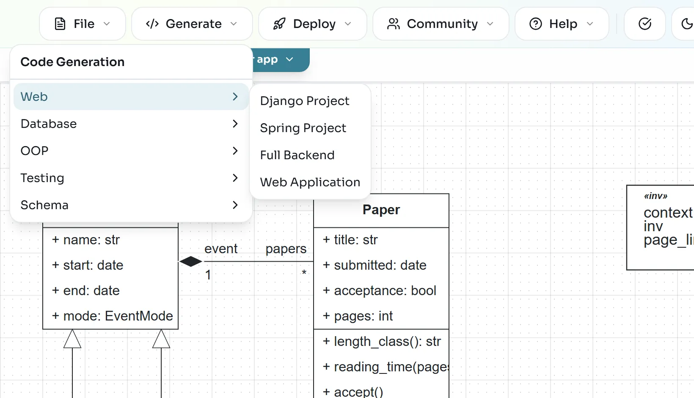This screenshot has height=398, width=694.
Task: Click the rocket icon in Deploy
Action: tap(279, 24)
